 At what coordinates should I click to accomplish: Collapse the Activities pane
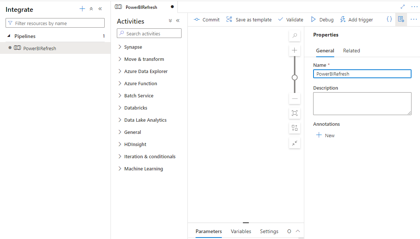178,21
